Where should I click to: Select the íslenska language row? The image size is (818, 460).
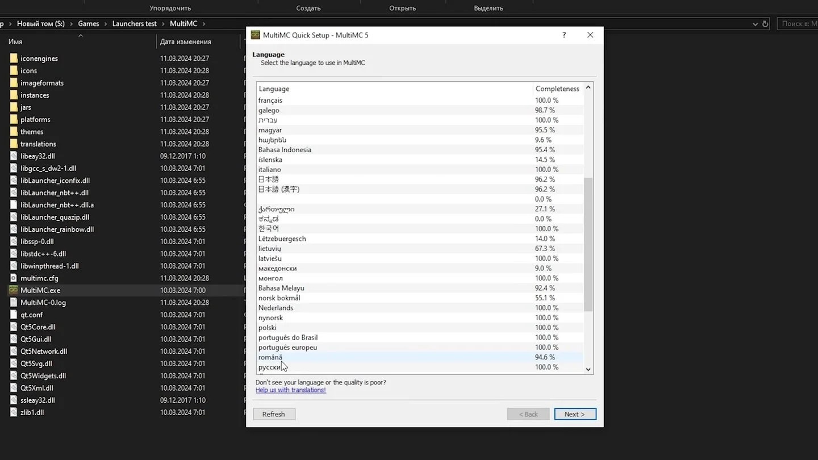click(420, 160)
